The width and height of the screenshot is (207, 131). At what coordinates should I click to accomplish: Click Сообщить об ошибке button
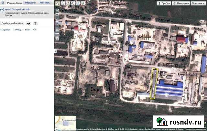(12, 23)
